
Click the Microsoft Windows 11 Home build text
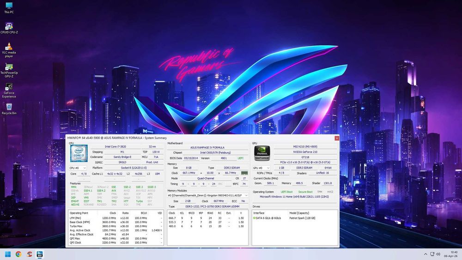click(x=294, y=196)
